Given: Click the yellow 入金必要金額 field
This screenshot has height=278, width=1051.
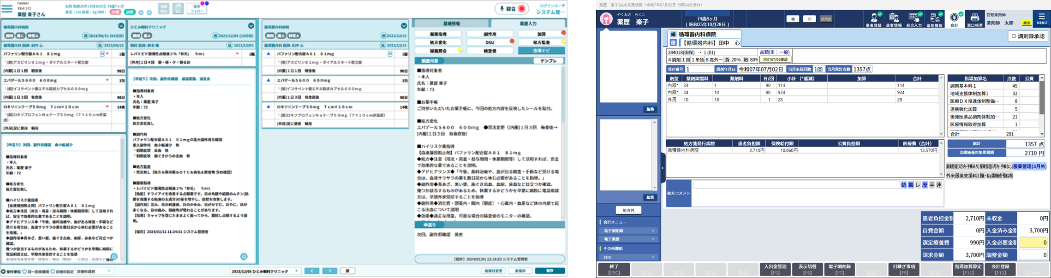Looking at the screenshot, I should [x=1033, y=243].
